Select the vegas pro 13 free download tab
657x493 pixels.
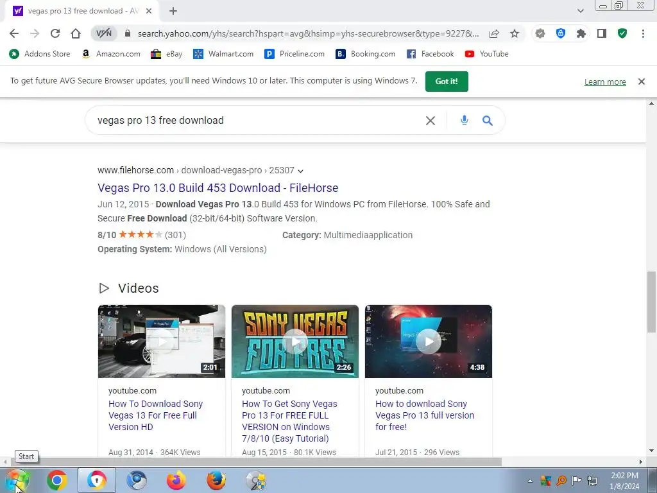click(x=82, y=11)
